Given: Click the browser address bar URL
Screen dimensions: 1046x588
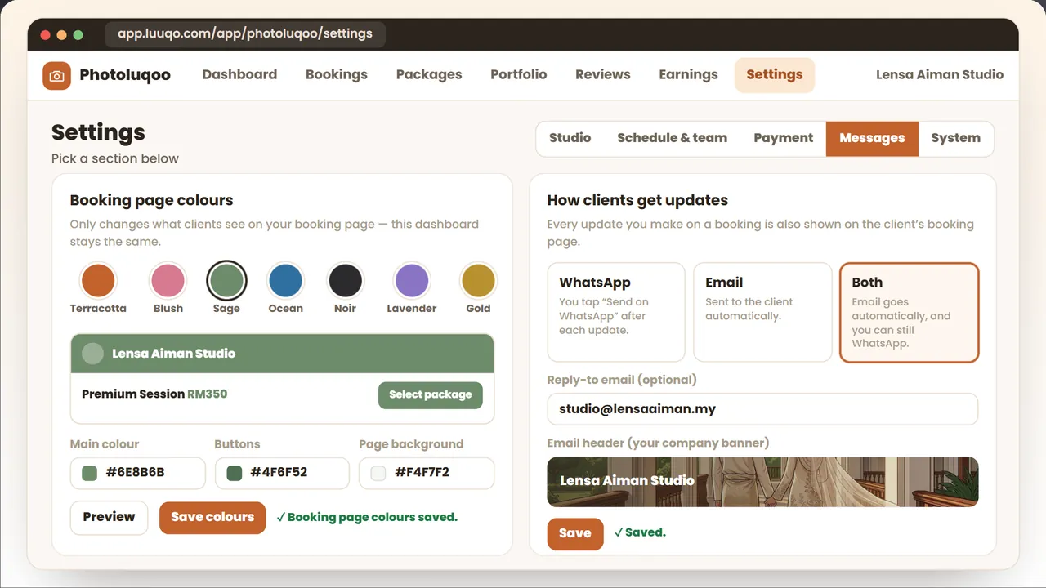Looking at the screenshot, I should click(x=245, y=34).
